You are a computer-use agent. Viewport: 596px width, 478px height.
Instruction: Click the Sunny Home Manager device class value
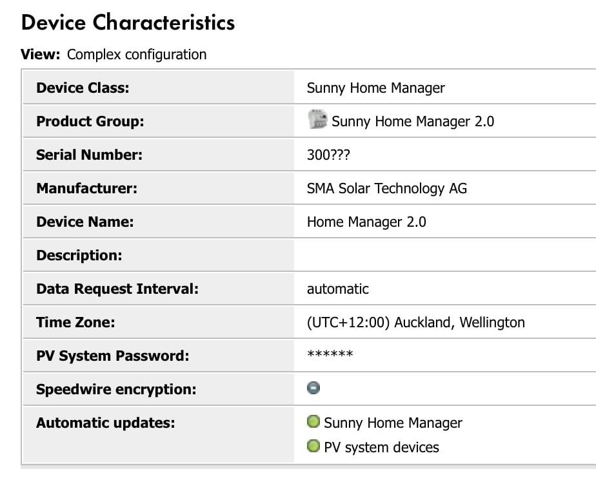pos(376,88)
